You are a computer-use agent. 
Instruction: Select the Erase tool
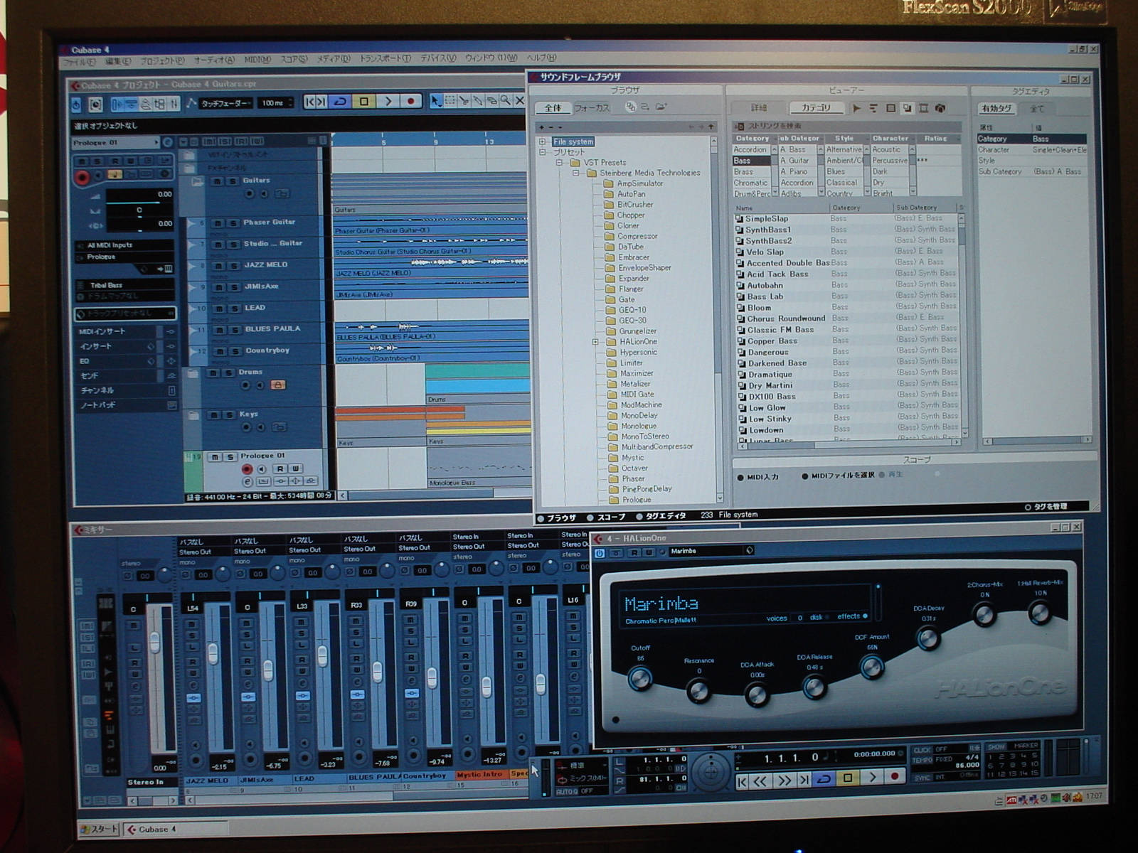tap(491, 102)
